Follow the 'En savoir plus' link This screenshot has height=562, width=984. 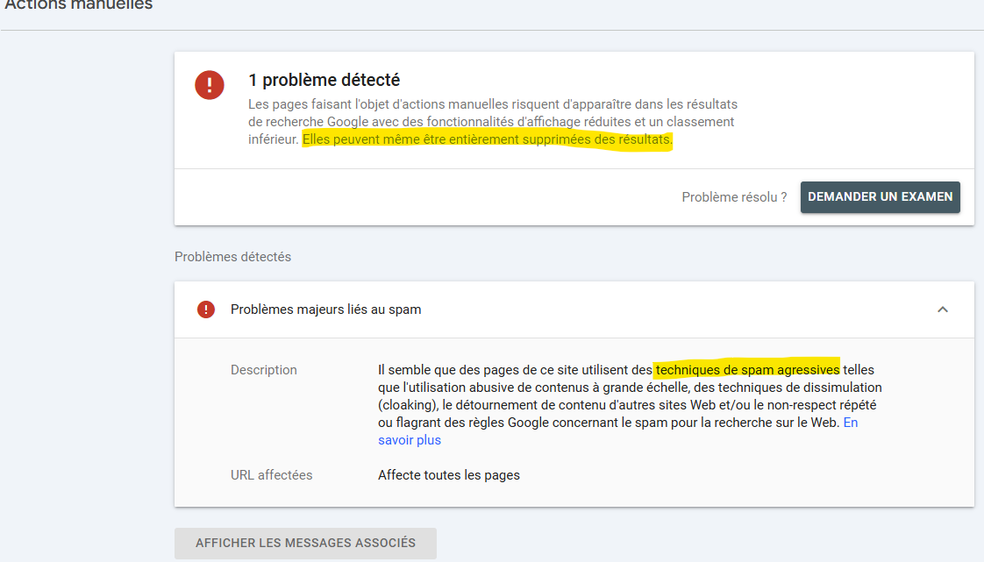(x=410, y=440)
